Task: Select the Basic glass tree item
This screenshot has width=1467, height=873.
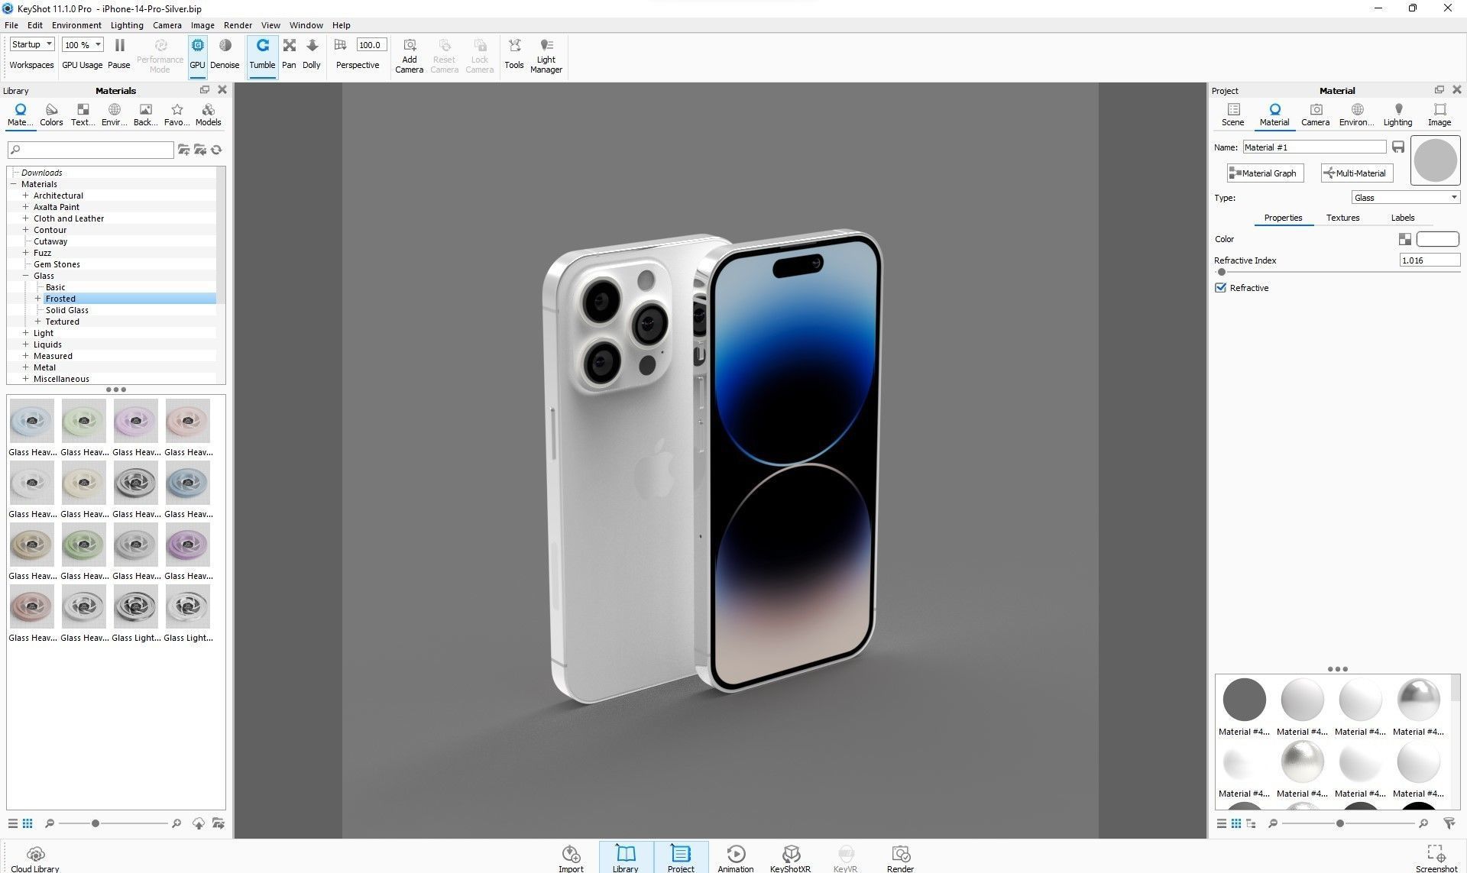Action: [55, 287]
